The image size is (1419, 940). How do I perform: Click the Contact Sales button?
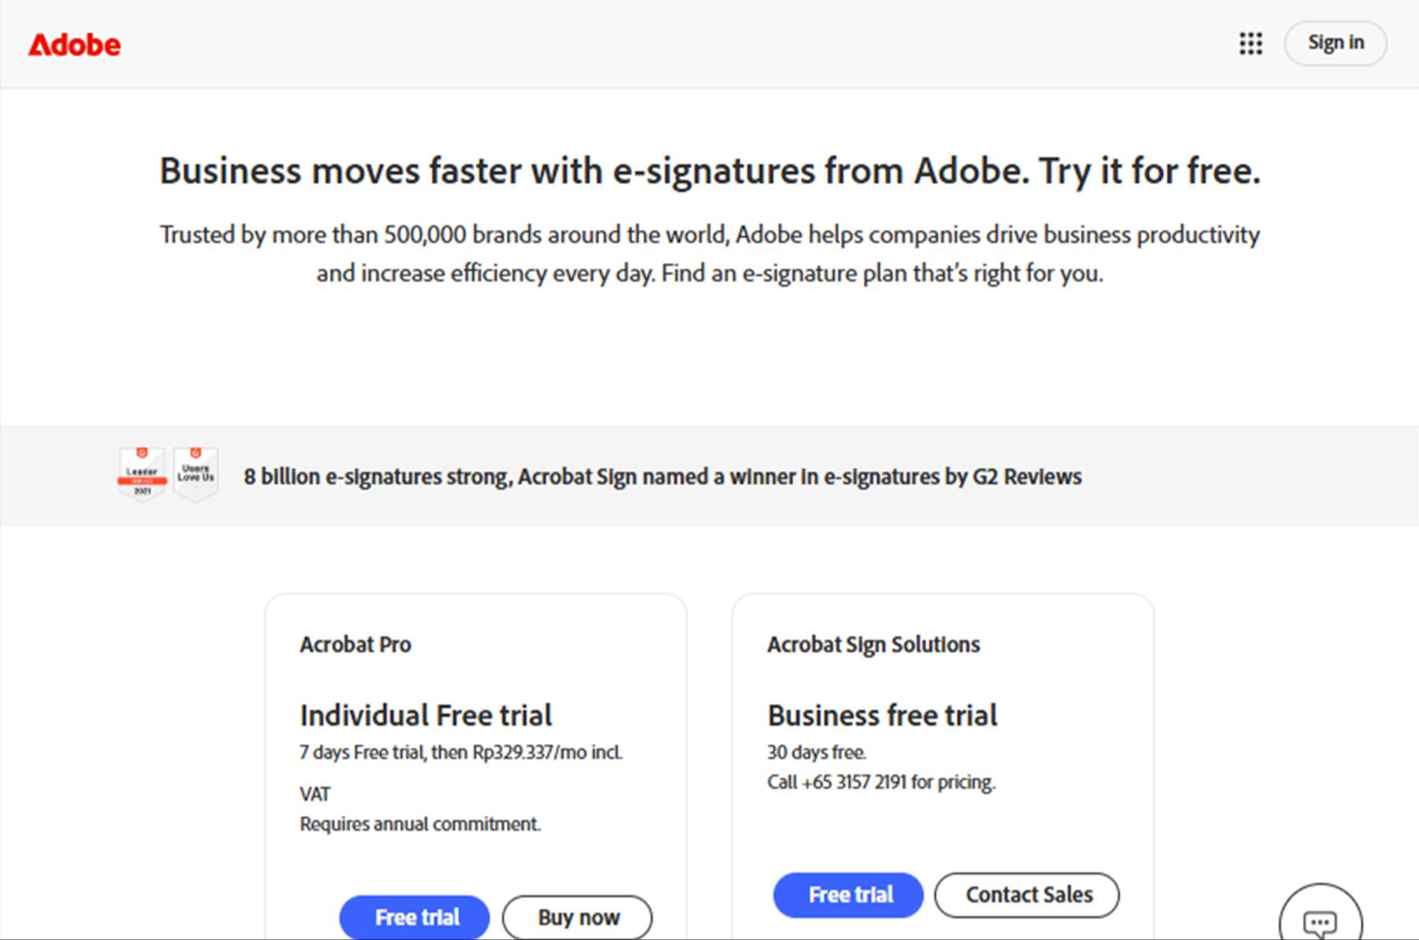1027,895
